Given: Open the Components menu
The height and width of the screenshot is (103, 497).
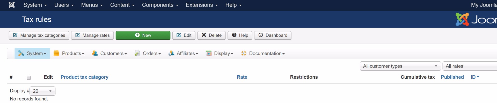Looking at the screenshot, I should point(160,5).
